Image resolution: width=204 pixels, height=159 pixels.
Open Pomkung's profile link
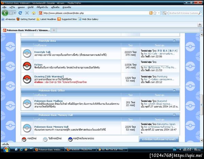tap(162, 77)
